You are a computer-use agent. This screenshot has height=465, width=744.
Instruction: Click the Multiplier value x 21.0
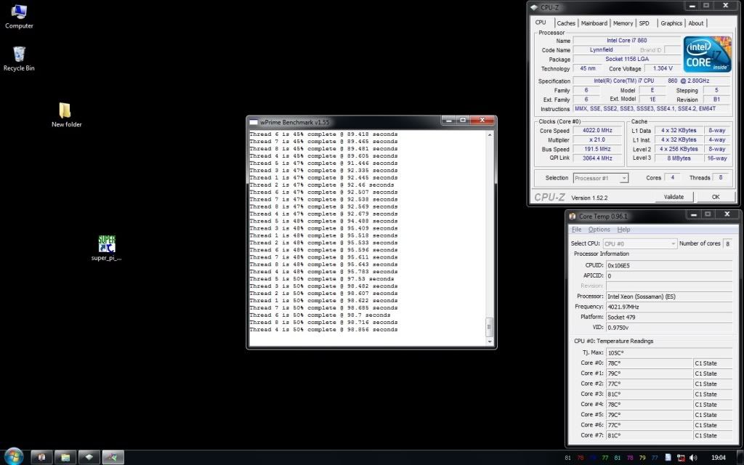(597, 140)
